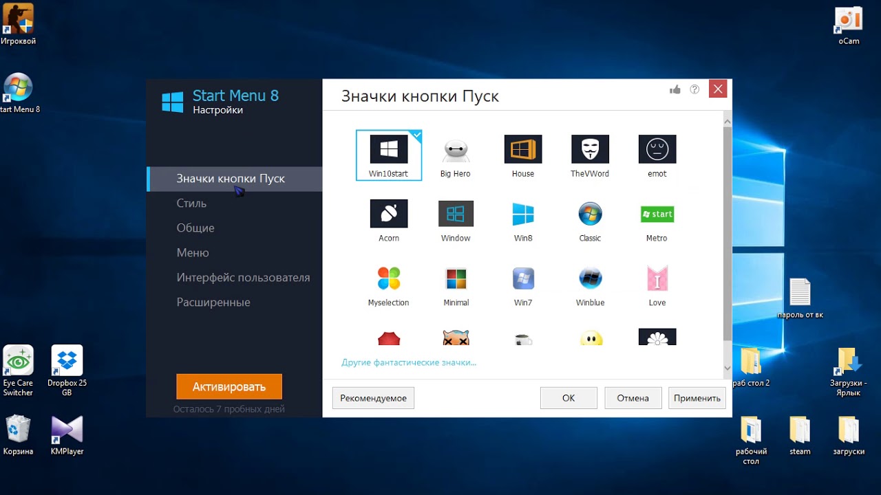The image size is (881, 495).
Task: Open Другие фантастические значки link
Action: pyautogui.click(x=409, y=362)
